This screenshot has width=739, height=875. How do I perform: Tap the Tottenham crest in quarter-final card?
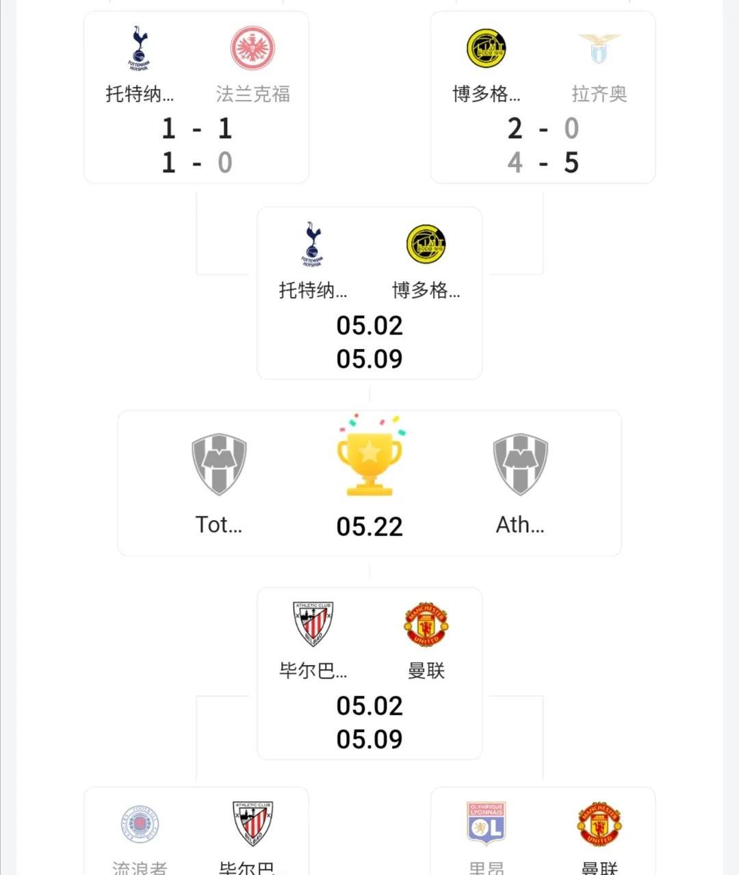[x=140, y=49]
